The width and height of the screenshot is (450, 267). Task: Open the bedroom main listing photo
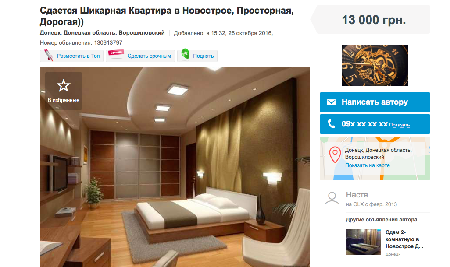pos(175,167)
